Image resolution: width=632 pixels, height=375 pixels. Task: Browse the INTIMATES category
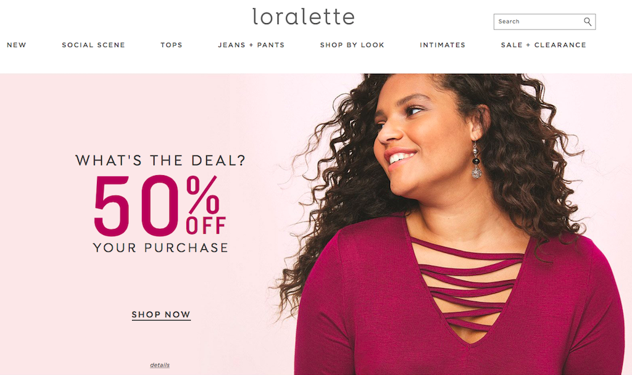443,45
